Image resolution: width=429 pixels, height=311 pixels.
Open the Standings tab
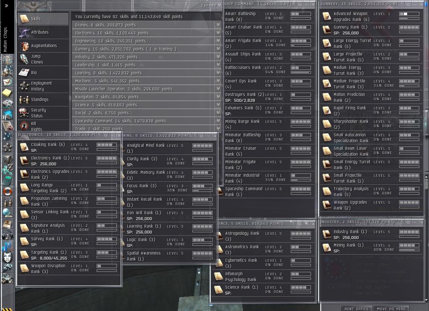43,99
